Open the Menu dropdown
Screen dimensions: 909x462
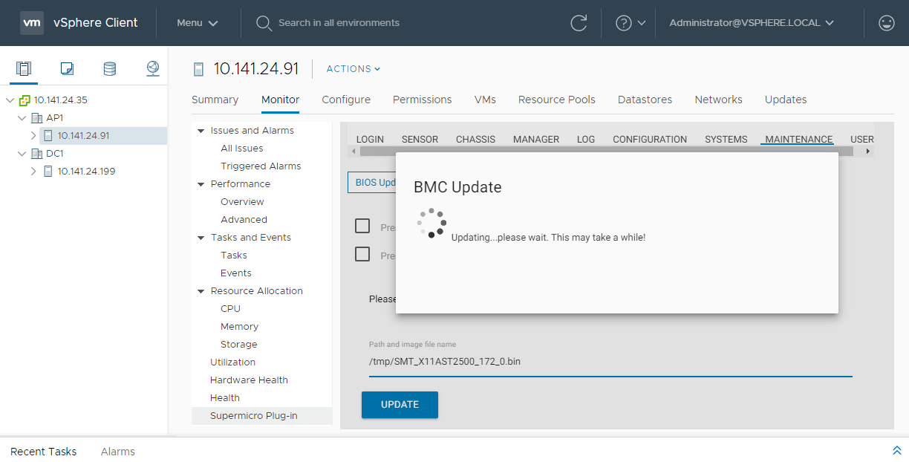(x=197, y=23)
